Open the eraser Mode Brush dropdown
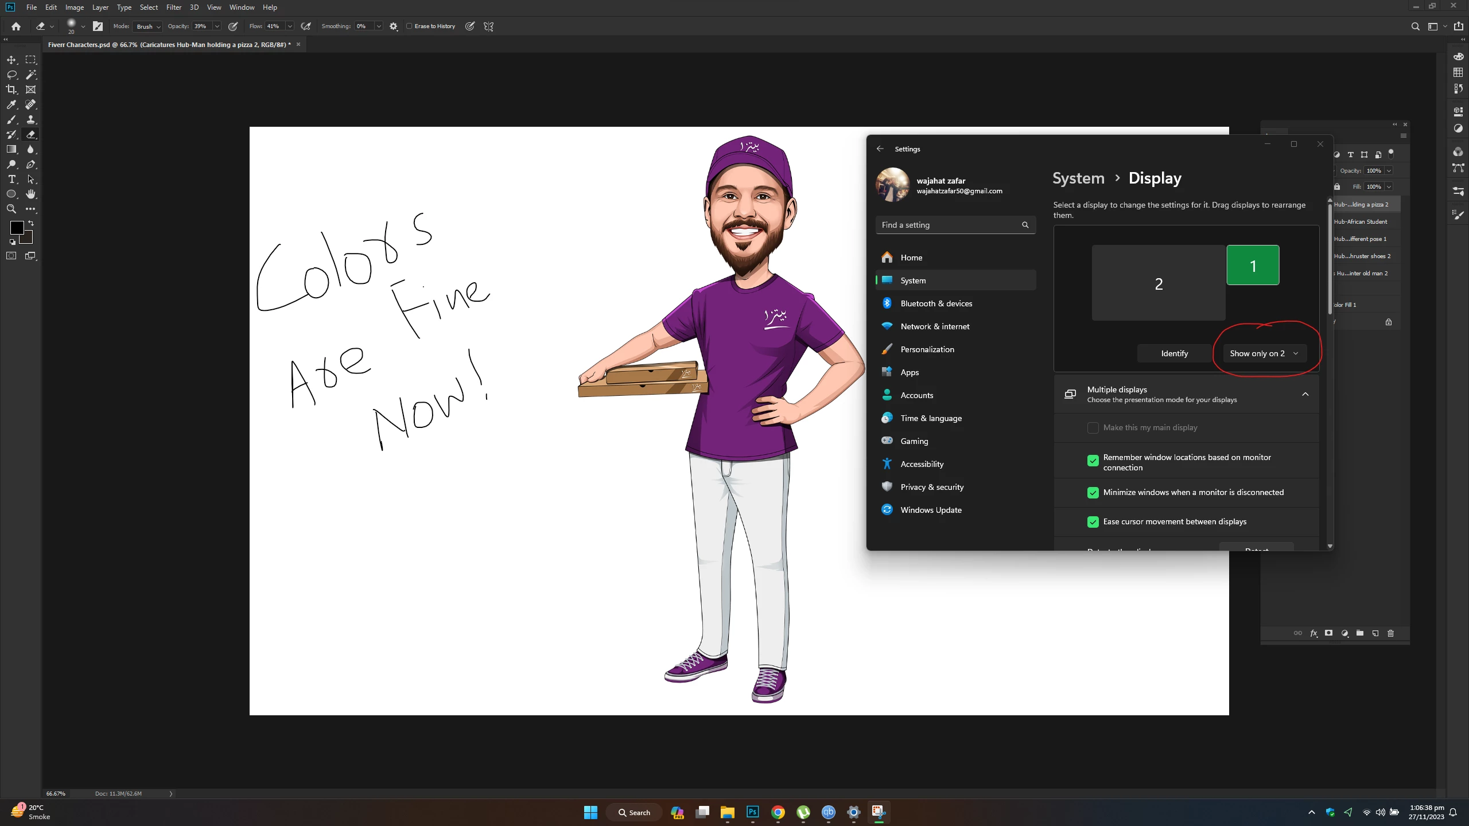1469x826 pixels. pyautogui.click(x=148, y=26)
